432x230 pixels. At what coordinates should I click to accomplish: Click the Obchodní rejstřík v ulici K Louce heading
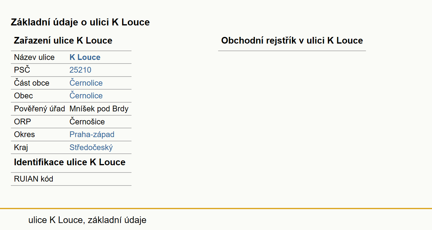[292, 41]
